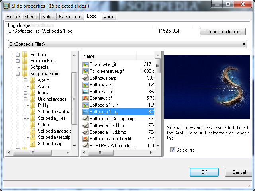Sort files by the Name column header
Viewport: 255px width, 191px height.
(109, 56)
